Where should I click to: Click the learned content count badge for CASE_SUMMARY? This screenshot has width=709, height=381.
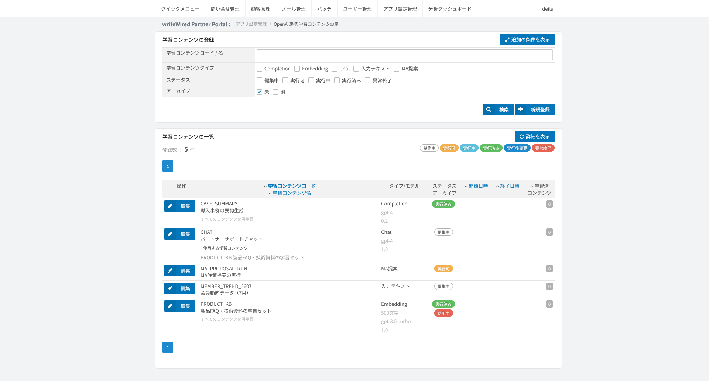click(549, 204)
